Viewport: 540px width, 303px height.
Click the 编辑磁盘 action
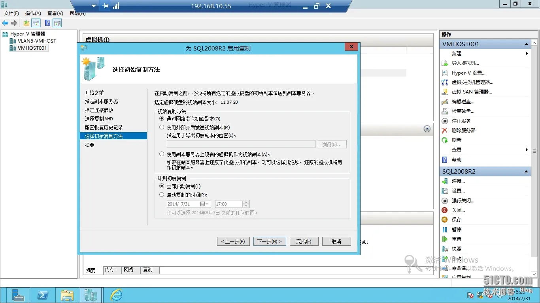click(463, 102)
